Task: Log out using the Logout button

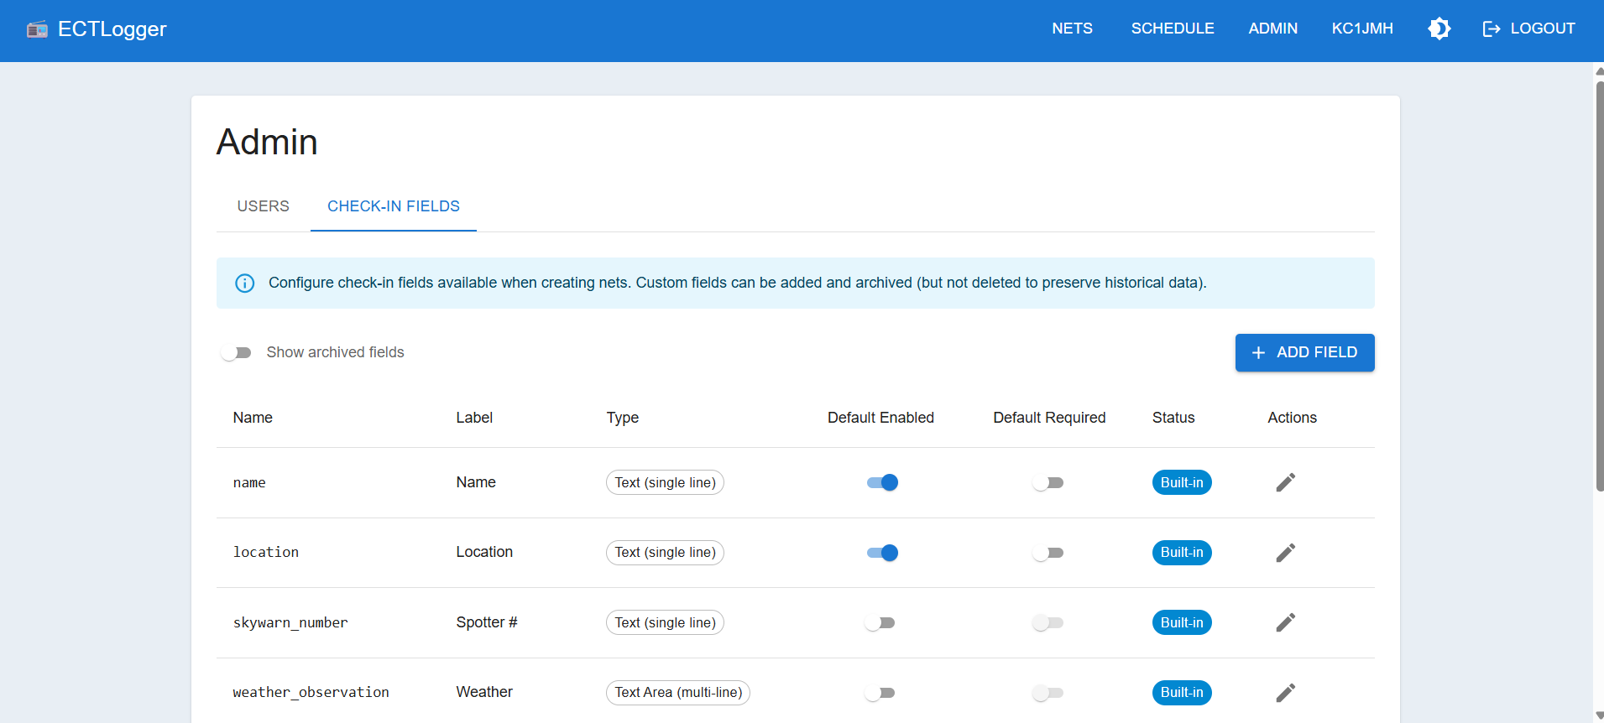Action: point(1528,29)
